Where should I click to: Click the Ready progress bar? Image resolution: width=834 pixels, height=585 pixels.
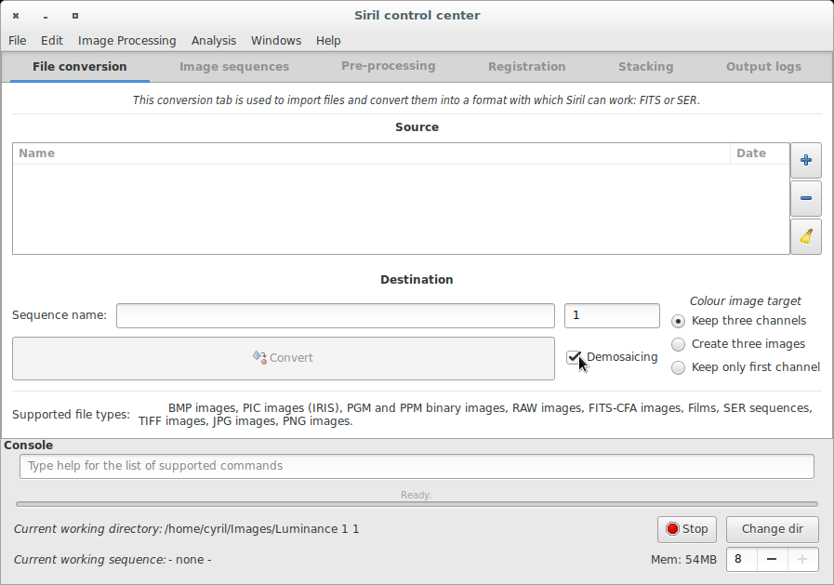pyautogui.click(x=417, y=504)
